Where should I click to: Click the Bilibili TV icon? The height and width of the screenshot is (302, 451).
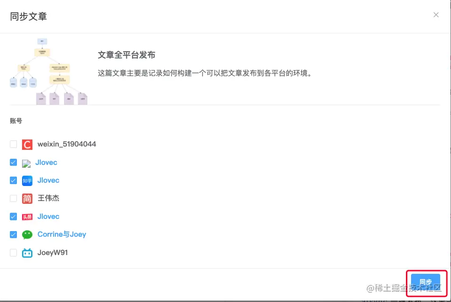pos(27,253)
